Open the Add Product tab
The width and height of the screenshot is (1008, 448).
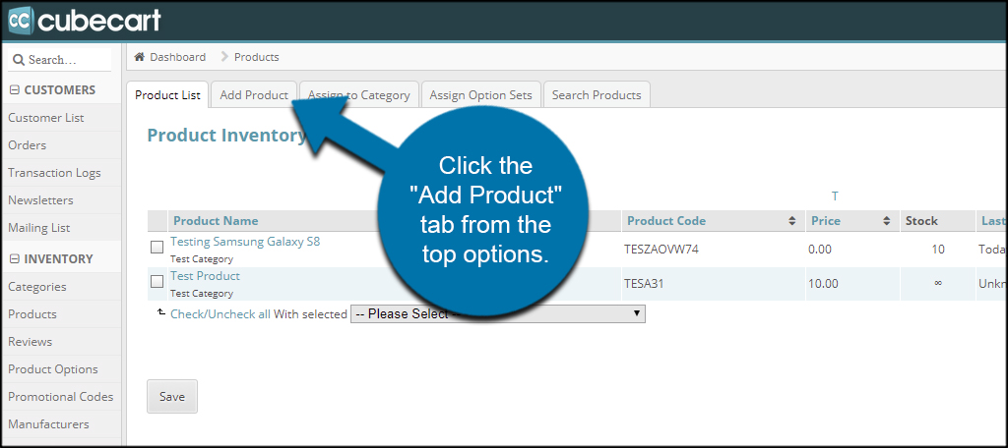click(x=254, y=95)
